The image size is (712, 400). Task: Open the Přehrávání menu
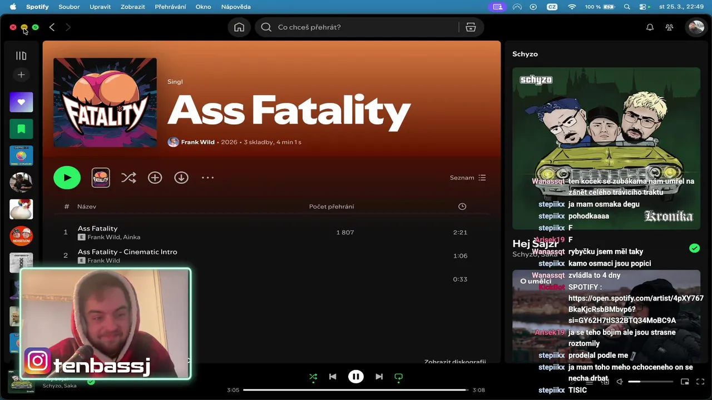[171, 7]
